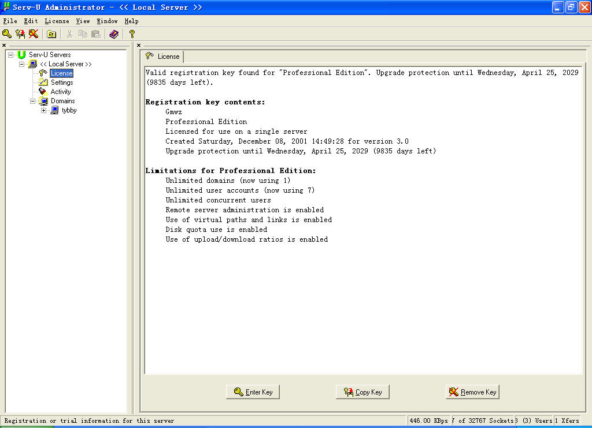Open the Window menu
This screenshot has height=428, width=592.
(x=107, y=21)
